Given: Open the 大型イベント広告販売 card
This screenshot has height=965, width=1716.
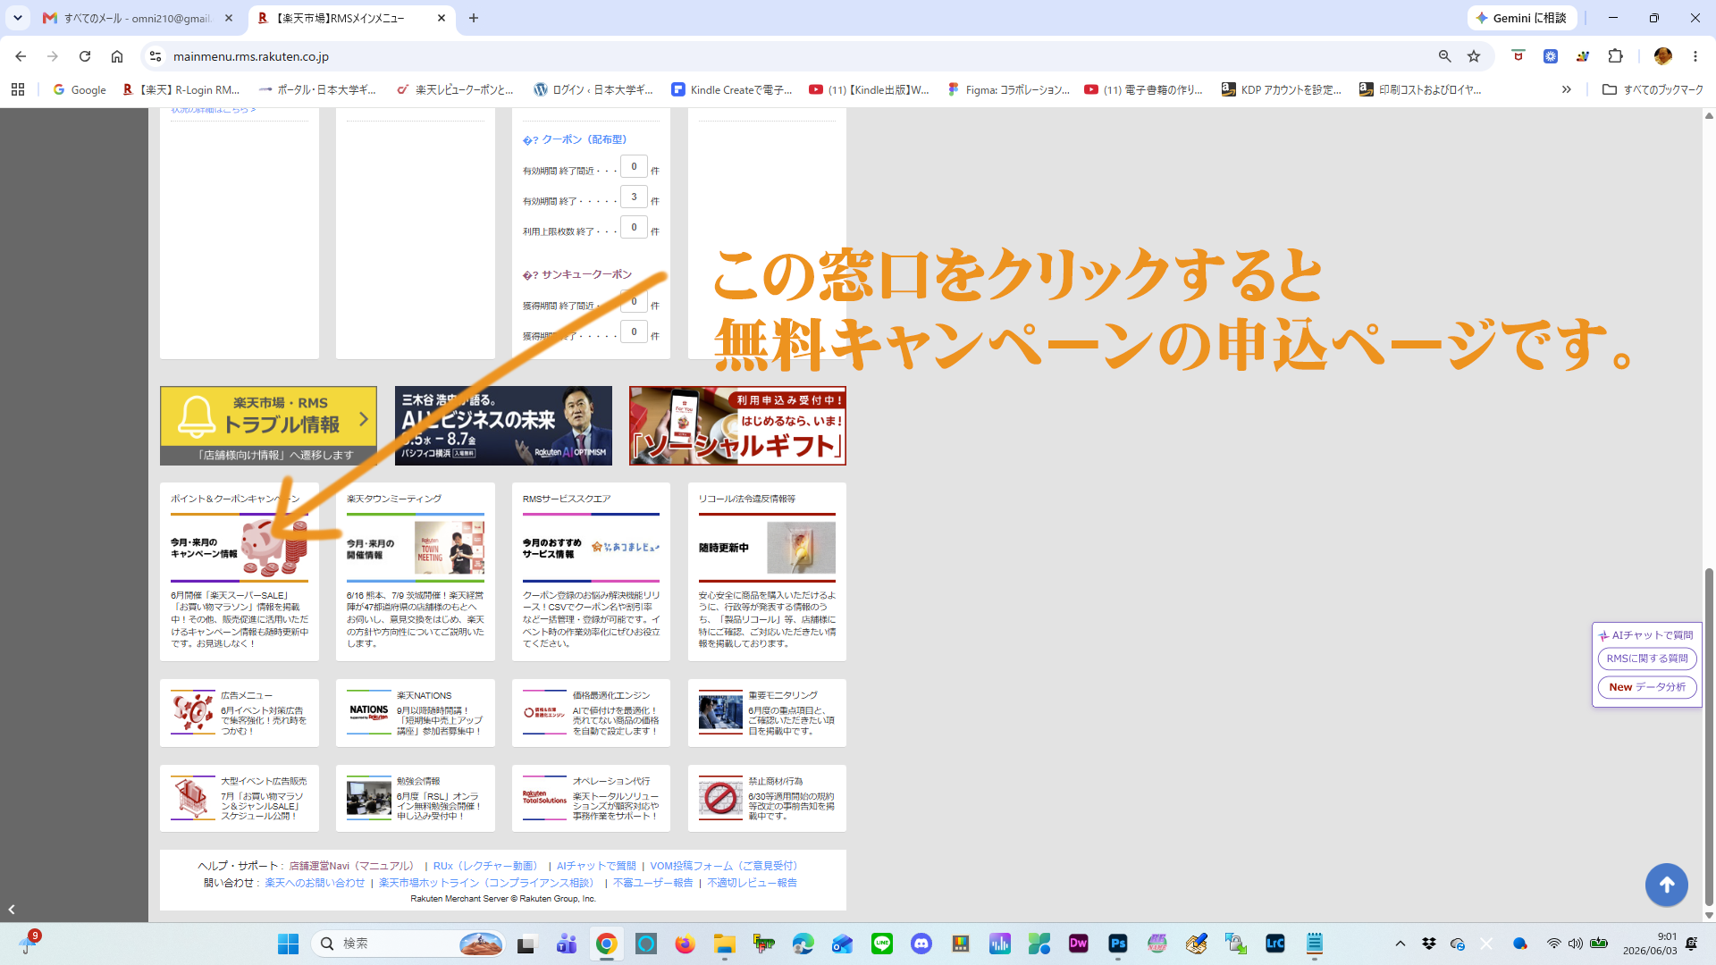Looking at the screenshot, I should [x=240, y=798].
